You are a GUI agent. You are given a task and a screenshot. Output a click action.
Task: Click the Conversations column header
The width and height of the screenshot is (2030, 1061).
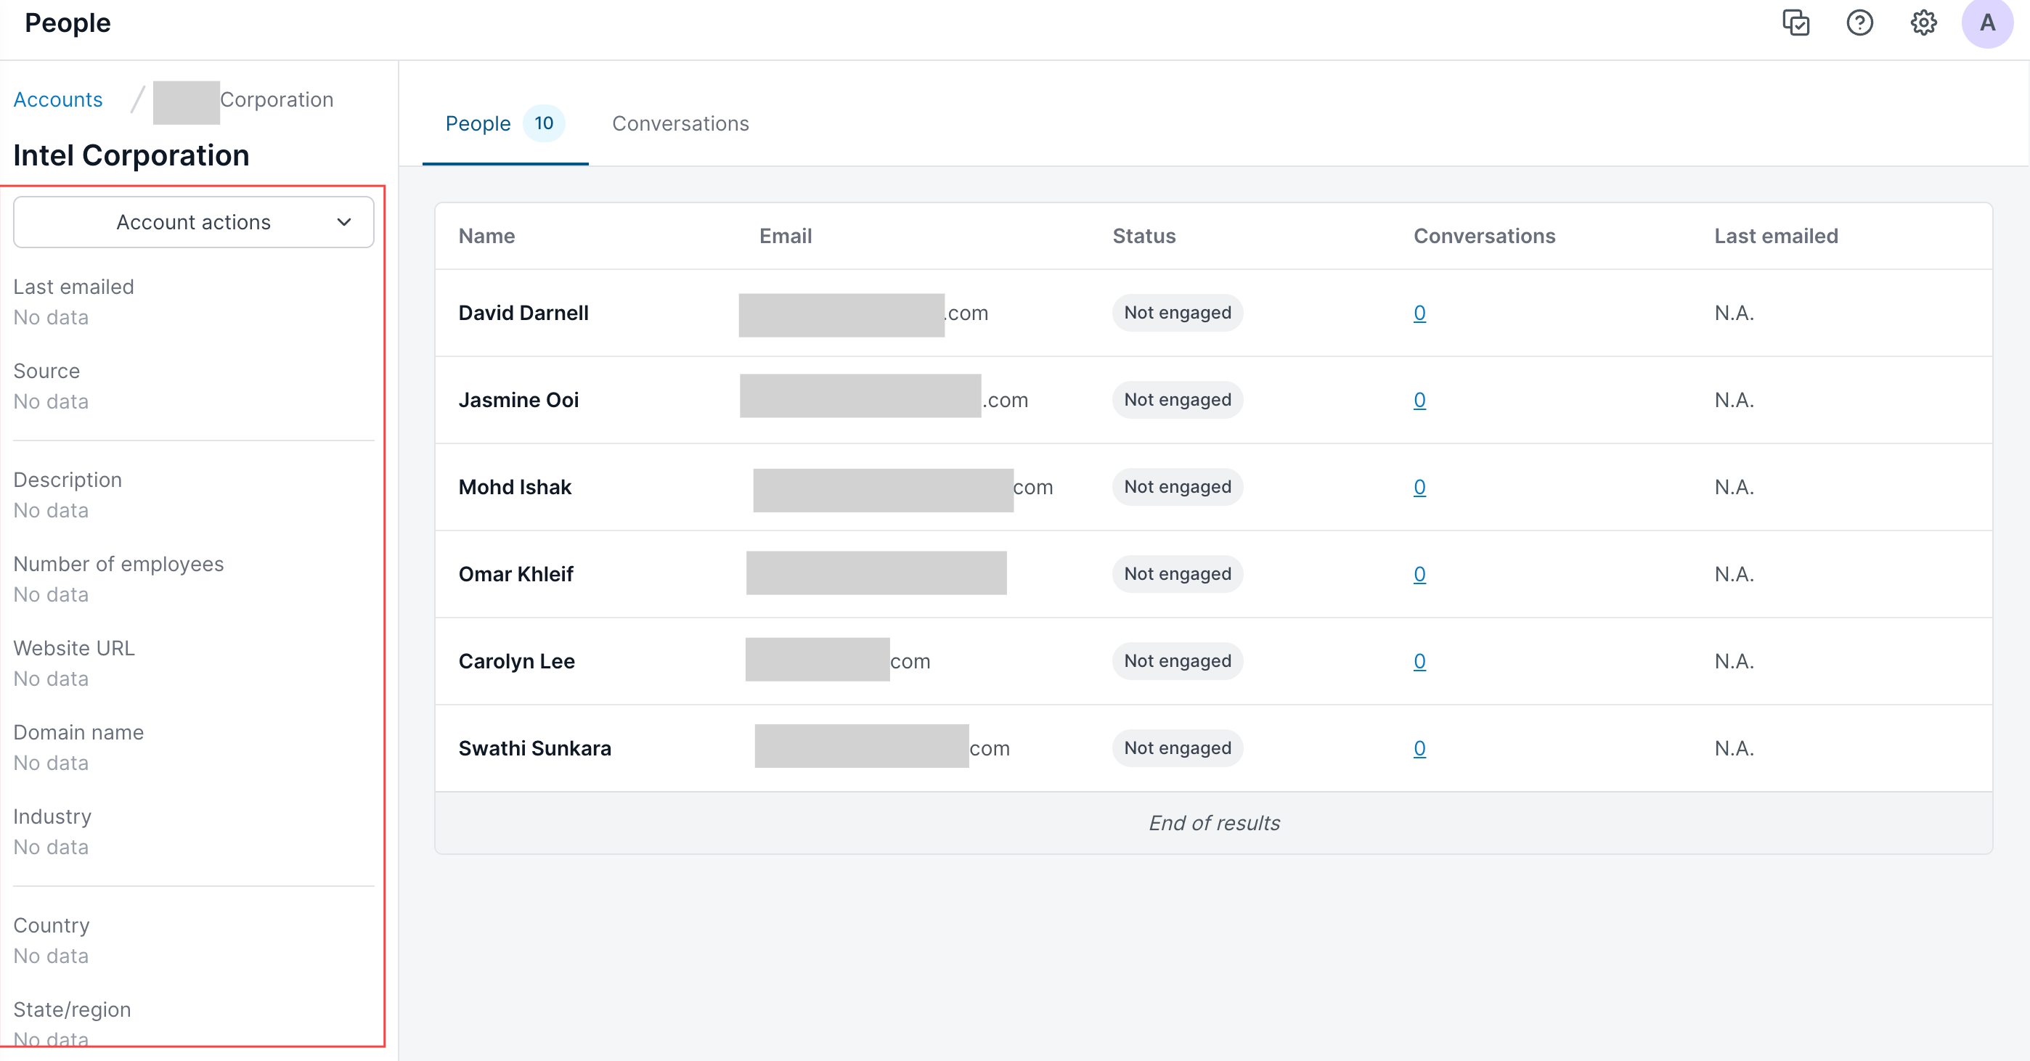click(x=1485, y=237)
